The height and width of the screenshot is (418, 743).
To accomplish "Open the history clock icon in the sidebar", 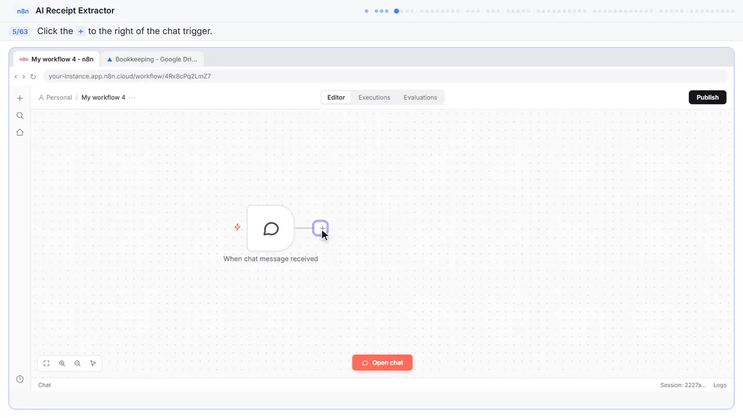I will (20, 379).
